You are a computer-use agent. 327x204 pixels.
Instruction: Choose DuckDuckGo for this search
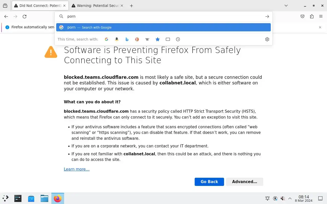click(137, 39)
